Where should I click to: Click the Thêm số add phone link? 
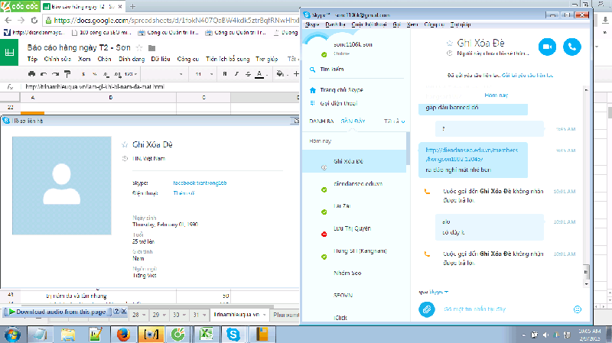coord(184,193)
